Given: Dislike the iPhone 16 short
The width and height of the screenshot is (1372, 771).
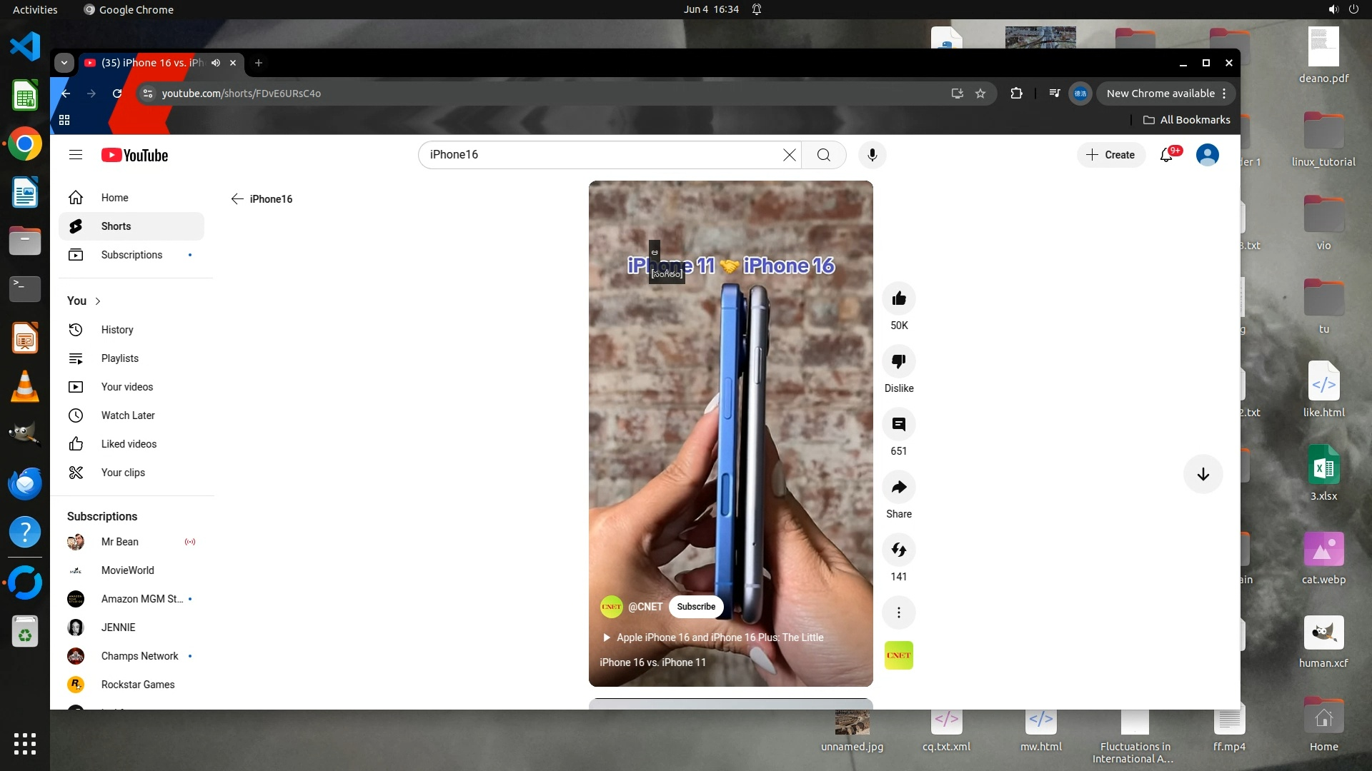Looking at the screenshot, I should (x=898, y=361).
